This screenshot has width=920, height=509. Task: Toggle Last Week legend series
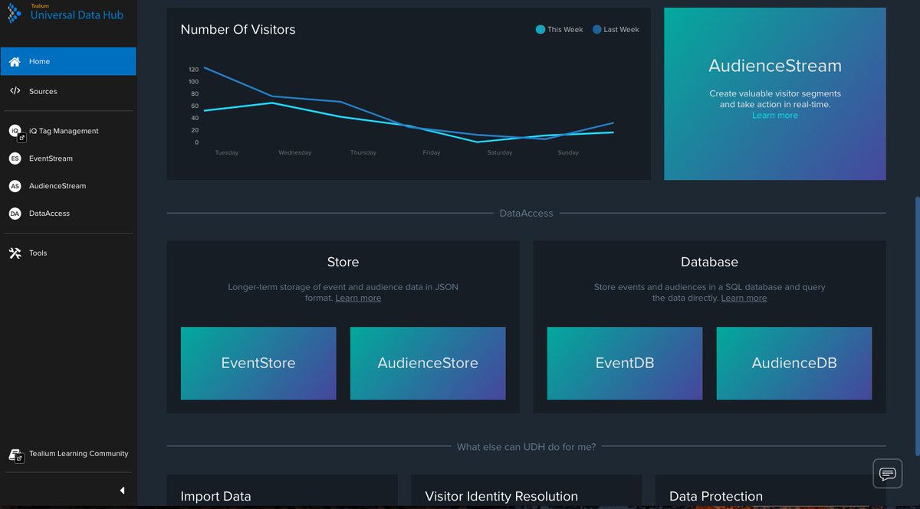point(616,29)
